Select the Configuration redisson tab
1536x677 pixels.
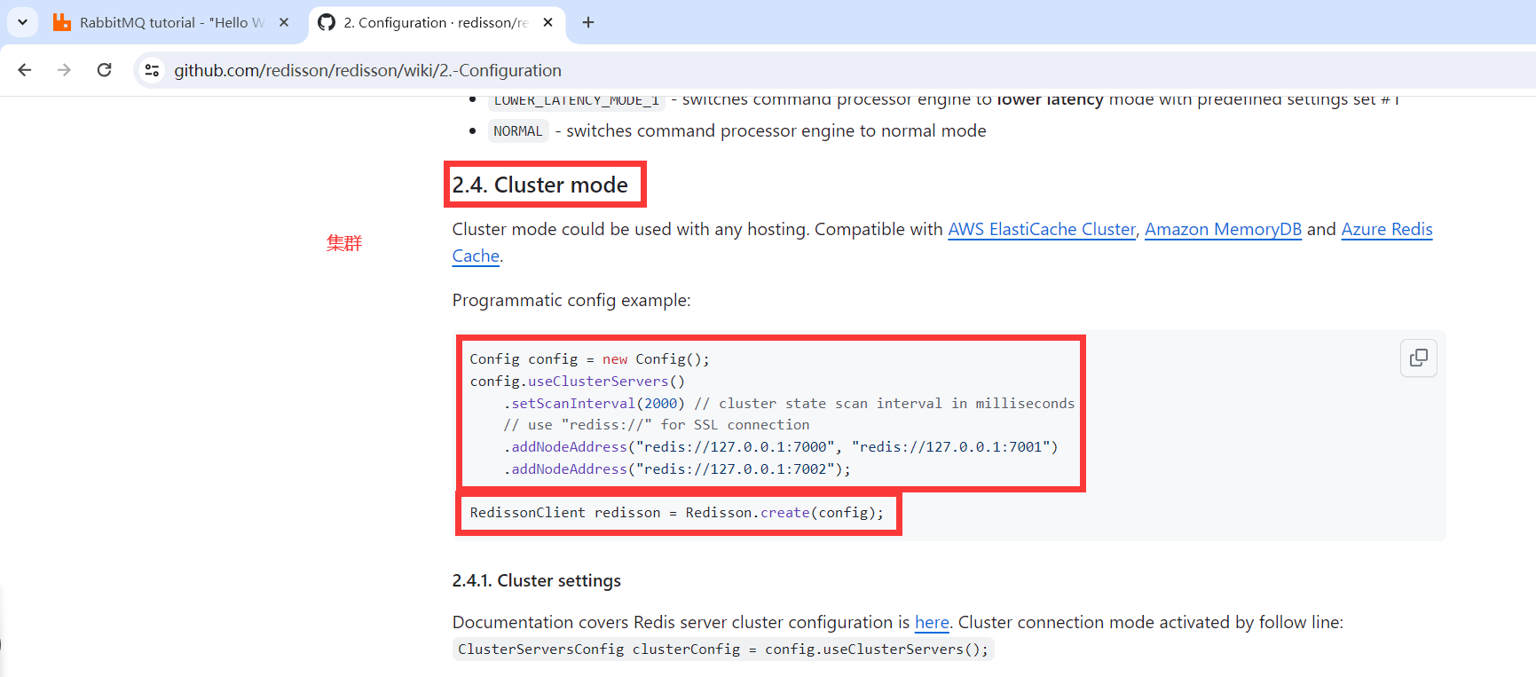436,22
